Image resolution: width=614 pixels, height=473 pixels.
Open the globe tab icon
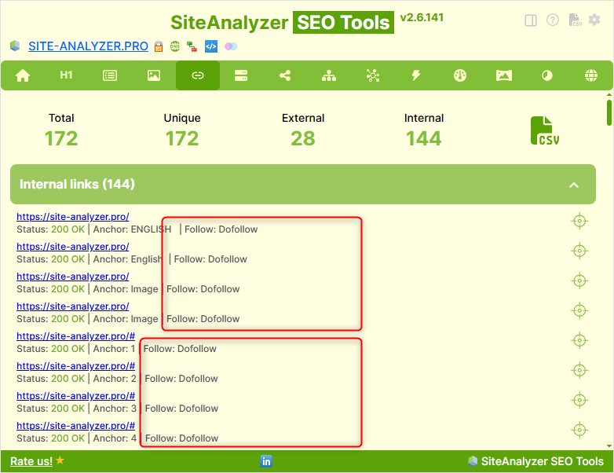[x=591, y=75]
